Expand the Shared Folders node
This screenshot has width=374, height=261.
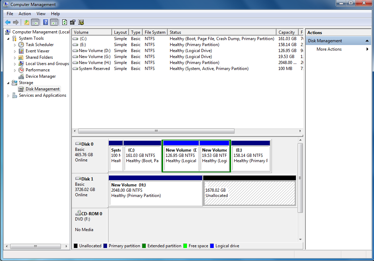pyautogui.click(x=15, y=58)
